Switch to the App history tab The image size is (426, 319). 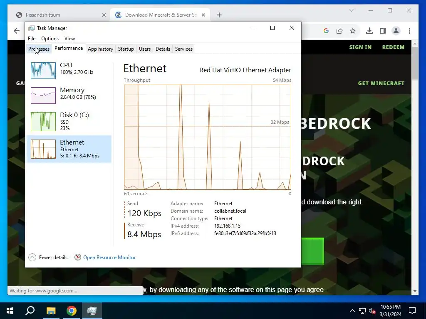(x=100, y=49)
